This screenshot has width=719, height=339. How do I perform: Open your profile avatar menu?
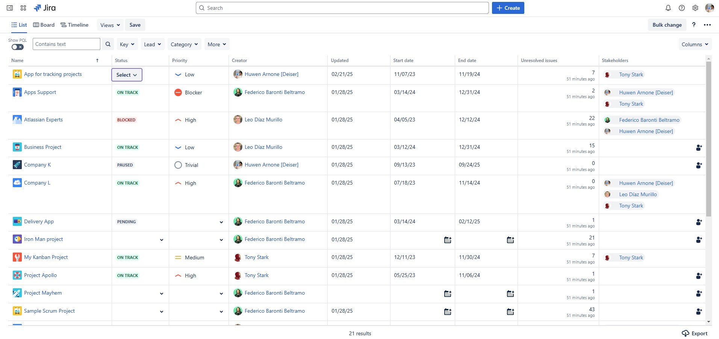[x=710, y=8]
